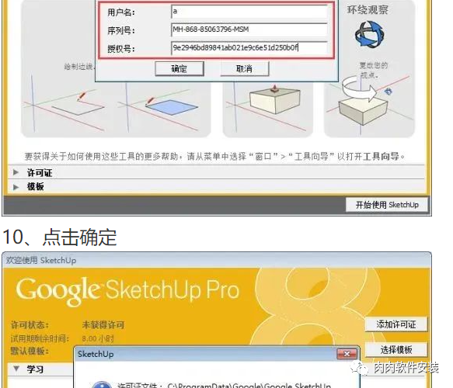453x388 pixels.
Task: Click the 用户名 input field
Action: click(249, 12)
